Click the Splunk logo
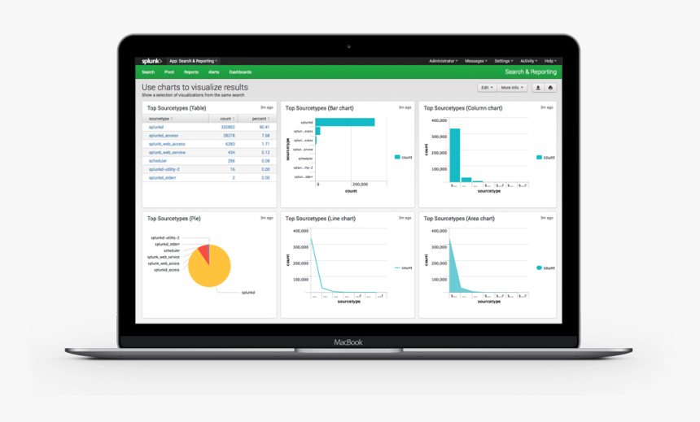The width and height of the screenshot is (700, 422). [151, 61]
